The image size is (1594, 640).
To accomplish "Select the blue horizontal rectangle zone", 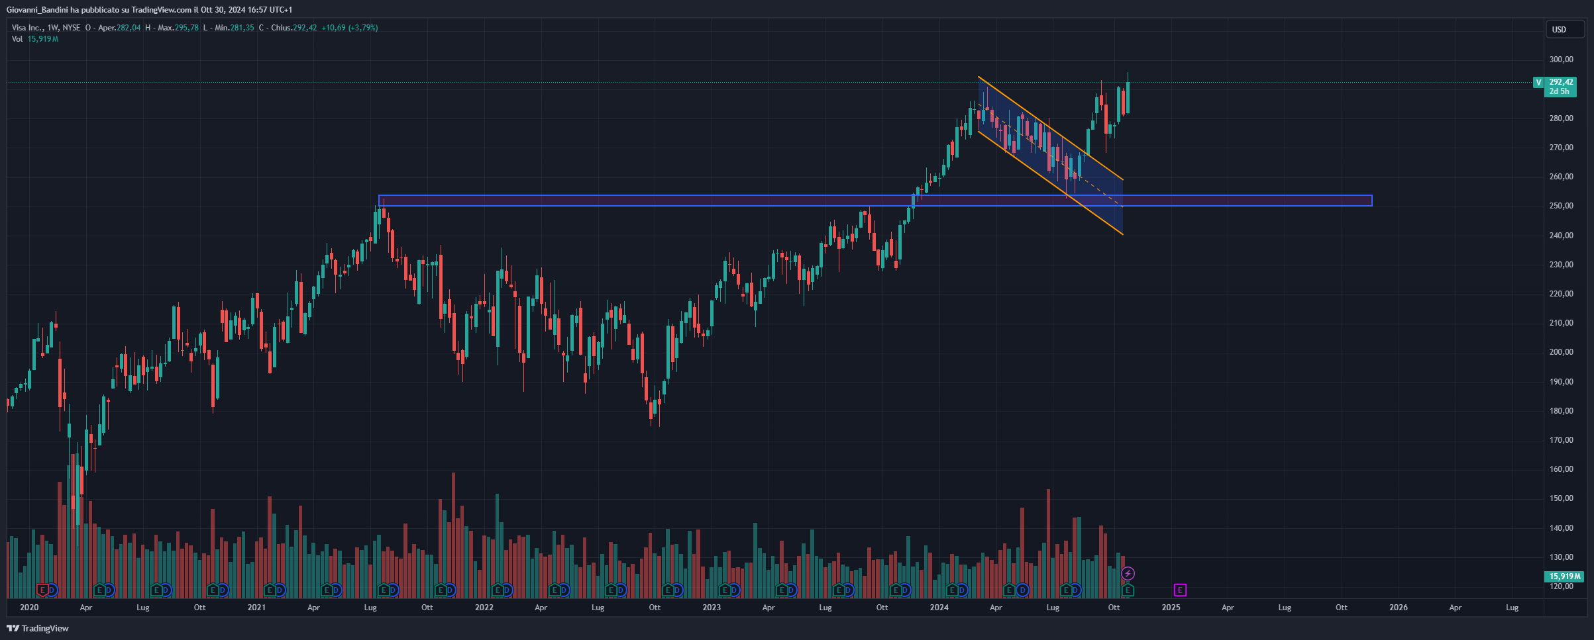I will point(875,201).
